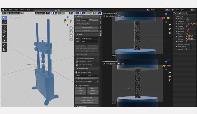
Task: Click the outliner filter search magnifier
Action: [186, 13]
